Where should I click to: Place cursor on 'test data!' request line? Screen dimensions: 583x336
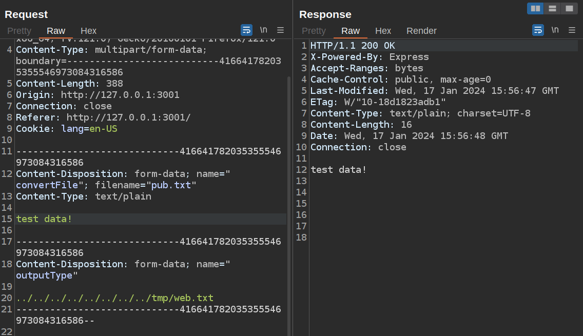click(x=44, y=219)
